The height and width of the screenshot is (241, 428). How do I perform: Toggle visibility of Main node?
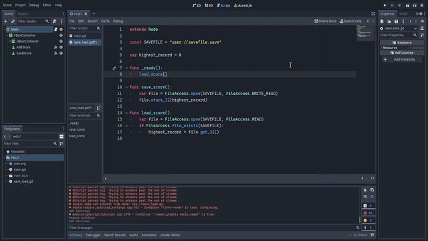(61, 29)
